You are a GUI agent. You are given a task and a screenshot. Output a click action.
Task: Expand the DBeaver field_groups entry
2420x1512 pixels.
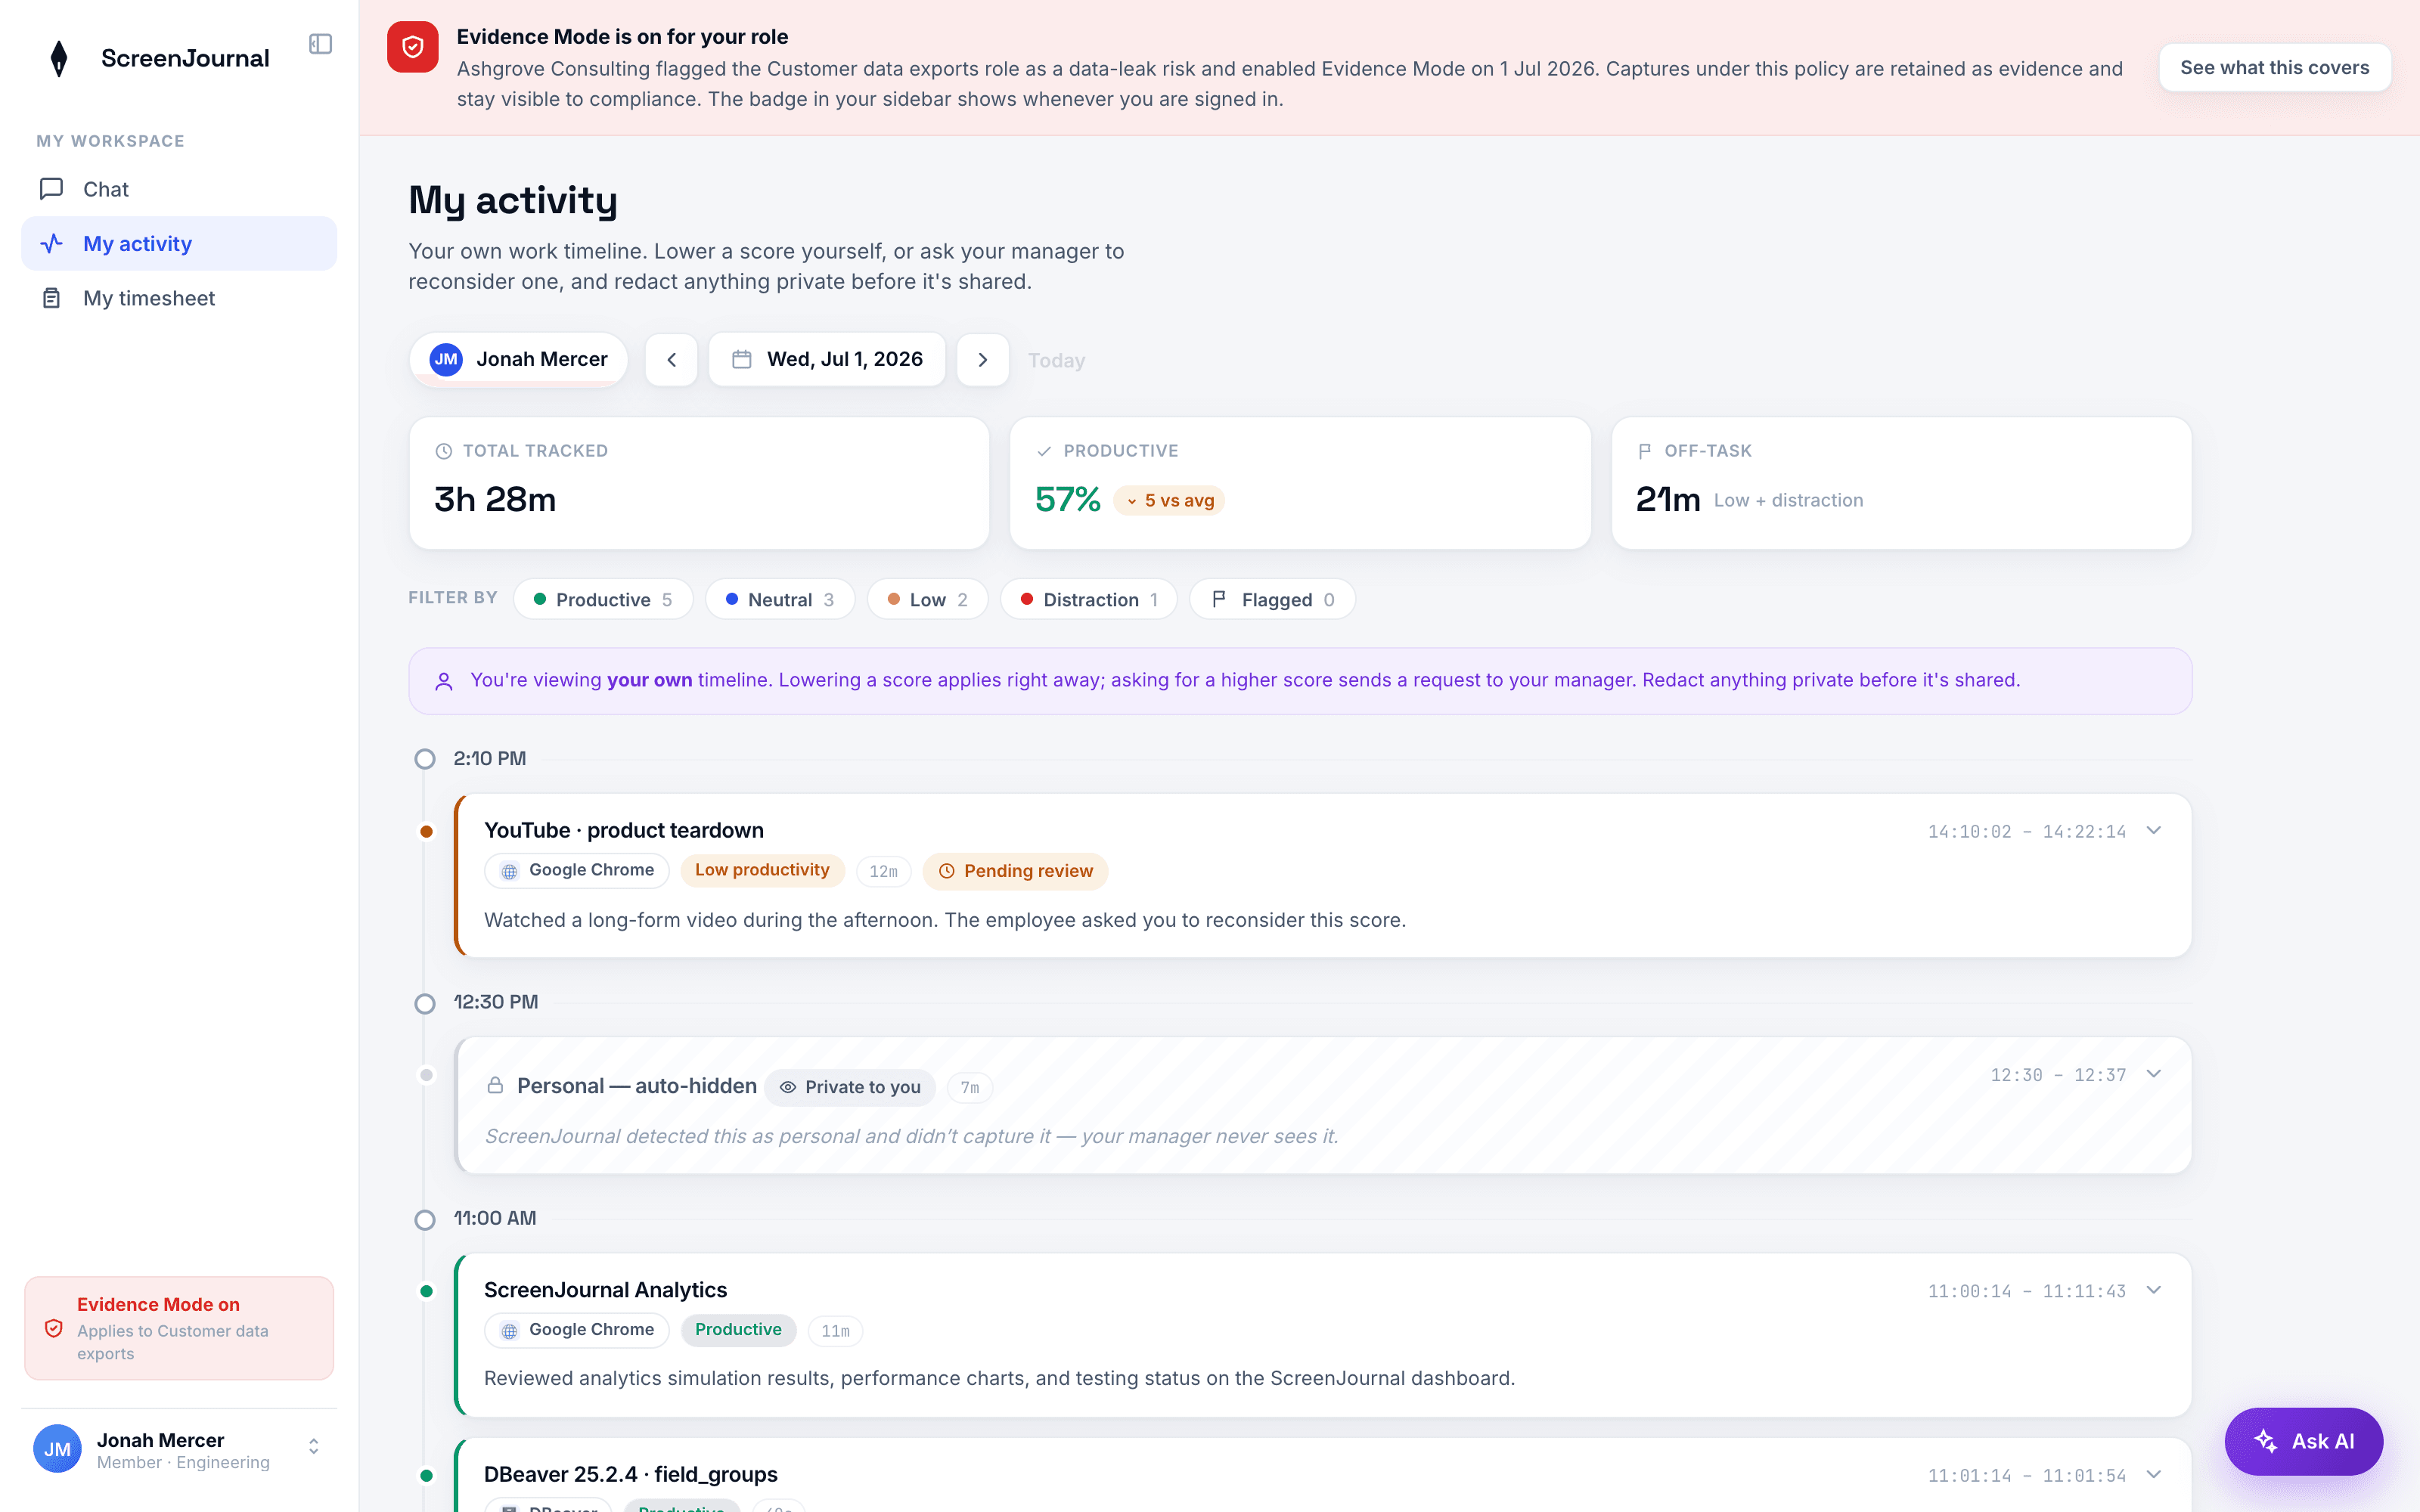coord(2154,1474)
